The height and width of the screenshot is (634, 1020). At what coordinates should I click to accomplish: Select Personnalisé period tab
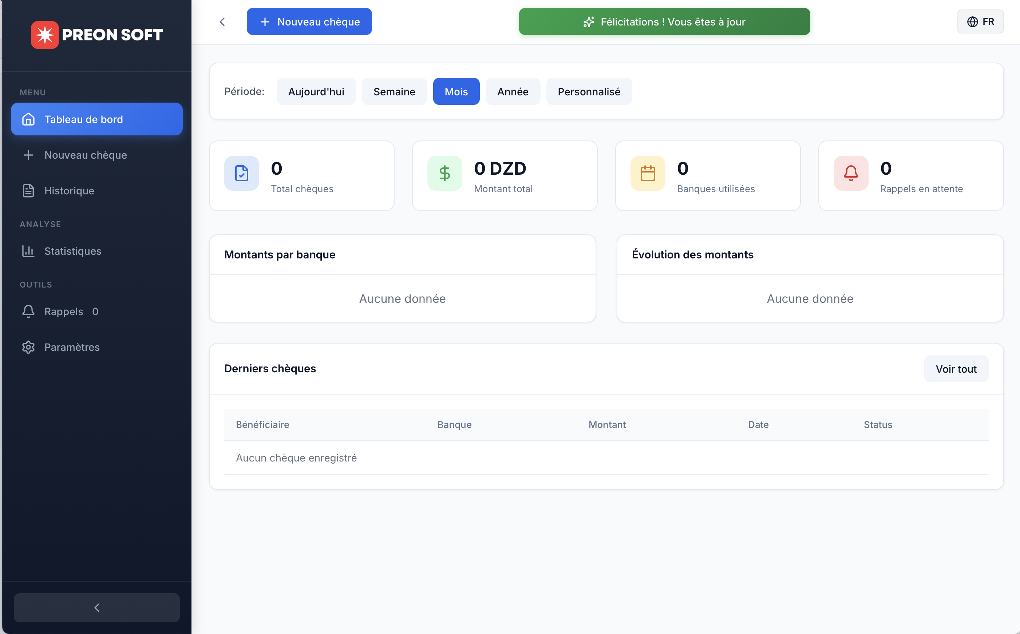[x=589, y=91]
